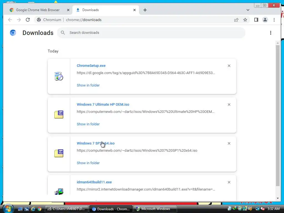Click the ChromeSetup.exe file icon
Viewport: 284px width, 213px height.
pyautogui.click(x=59, y=76)
